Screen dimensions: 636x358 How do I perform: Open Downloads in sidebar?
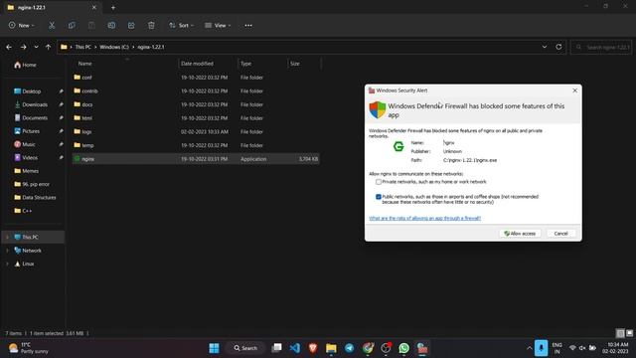31,104
